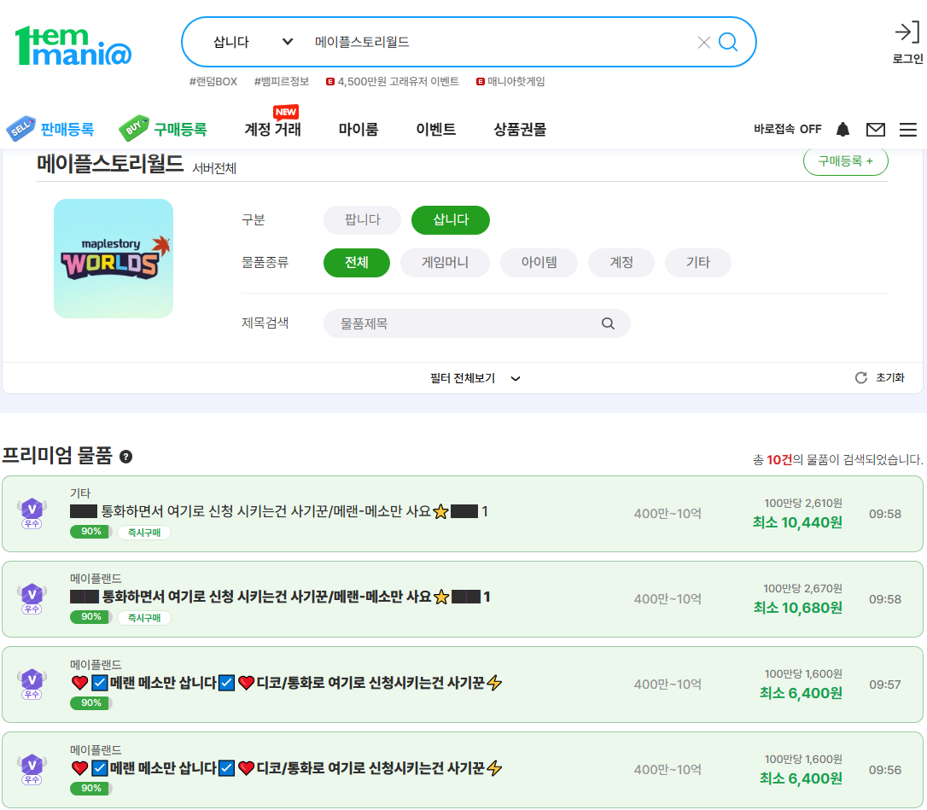
Task: Expand 필터 전체보기 filter panel
Action: [x=475, y=378]
